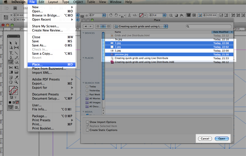Select the Selection arrow tool
The width and height of the screenshot is (246, 156).
point(11,43)
